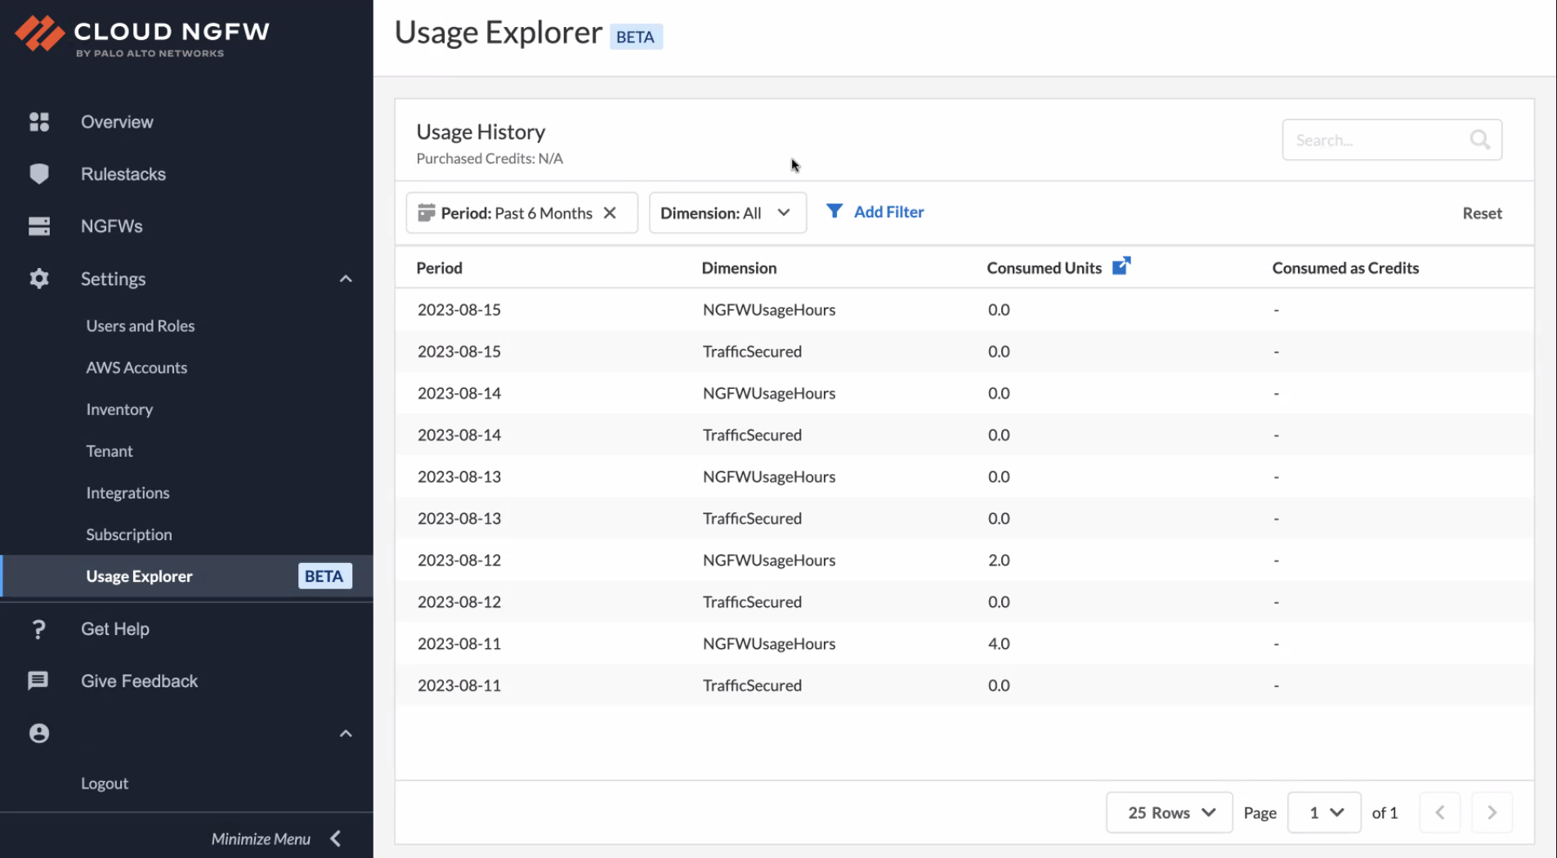Click the search magnifier icon
1557x858 pixels.
point(1479,140)
